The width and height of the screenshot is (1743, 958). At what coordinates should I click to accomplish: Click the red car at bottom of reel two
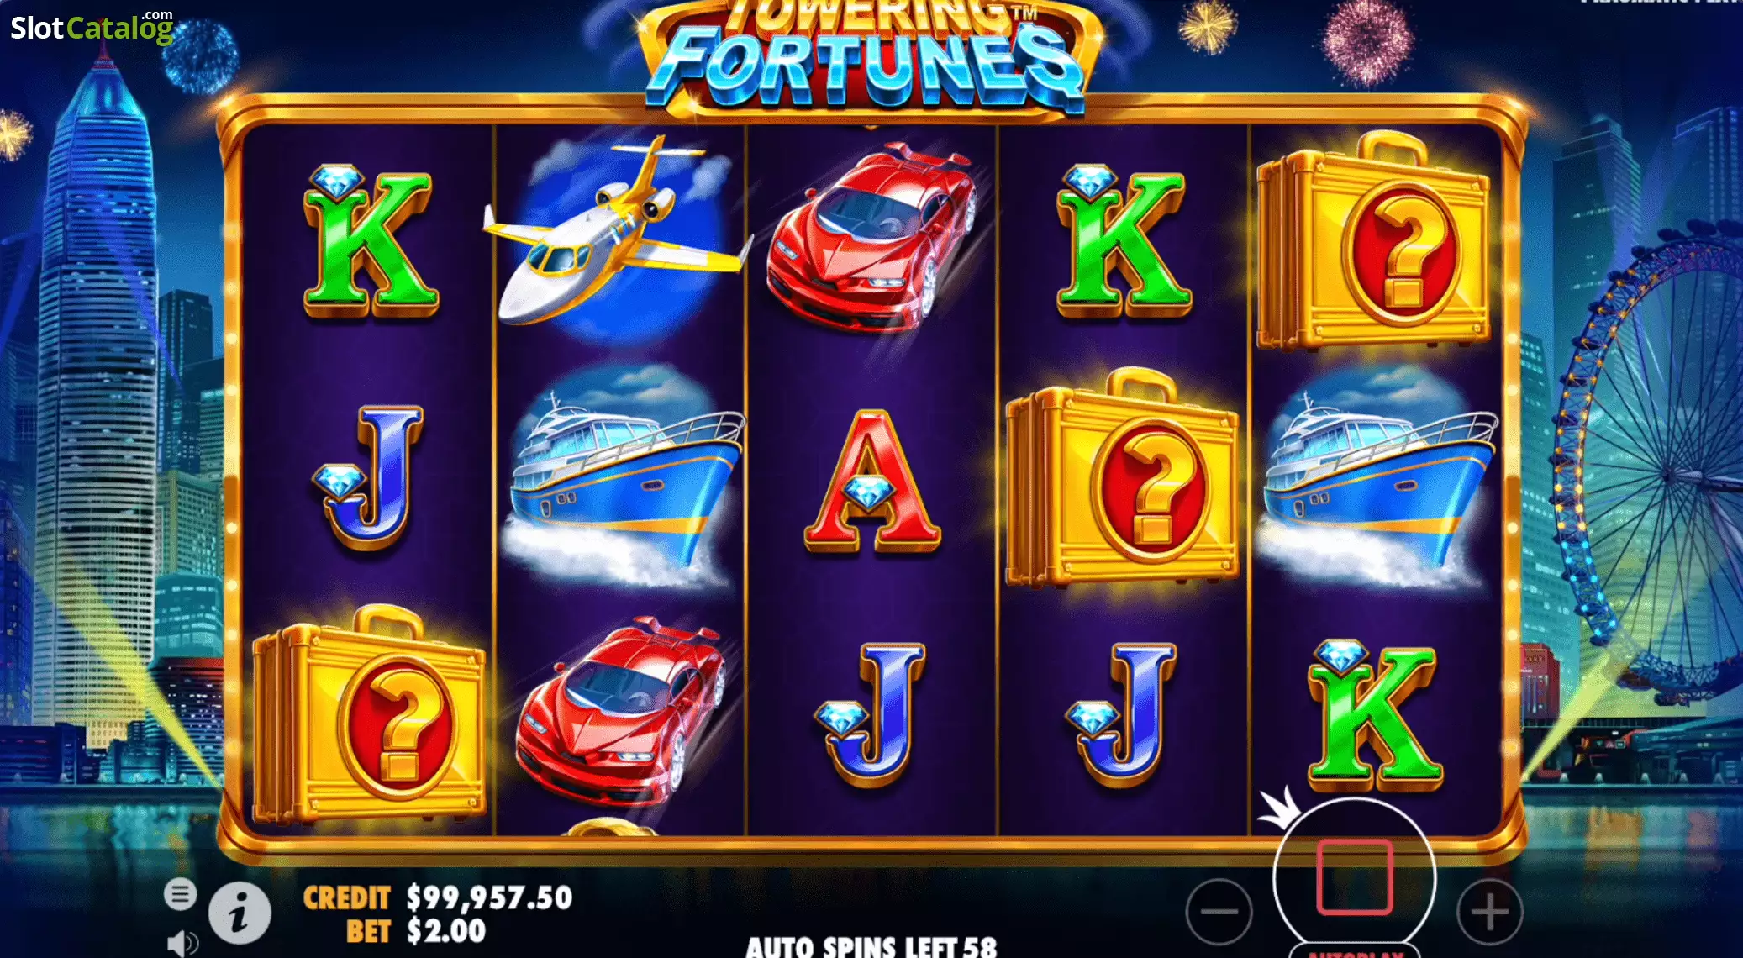[x=620, y=713]
